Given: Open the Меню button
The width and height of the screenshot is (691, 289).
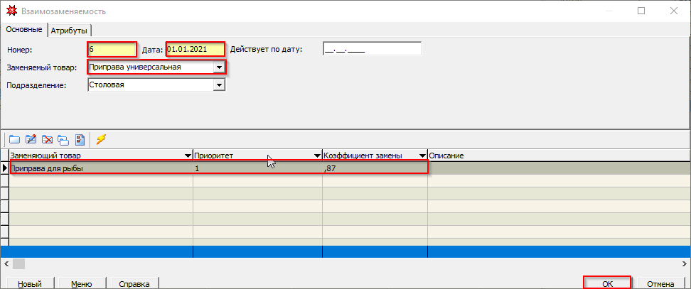Looking at the screenshot, I should 81,283.
